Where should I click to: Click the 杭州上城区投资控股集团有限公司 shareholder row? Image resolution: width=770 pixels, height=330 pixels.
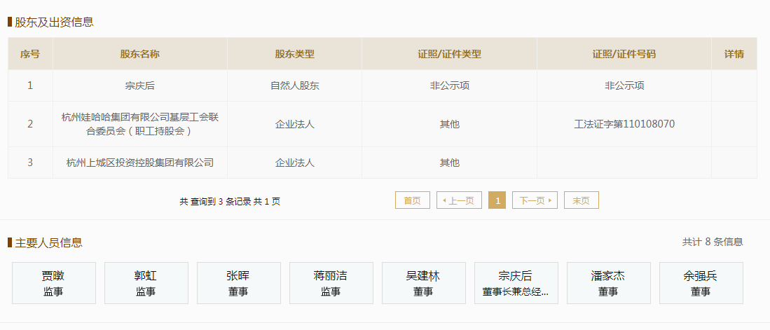click(x=140, y=163)
